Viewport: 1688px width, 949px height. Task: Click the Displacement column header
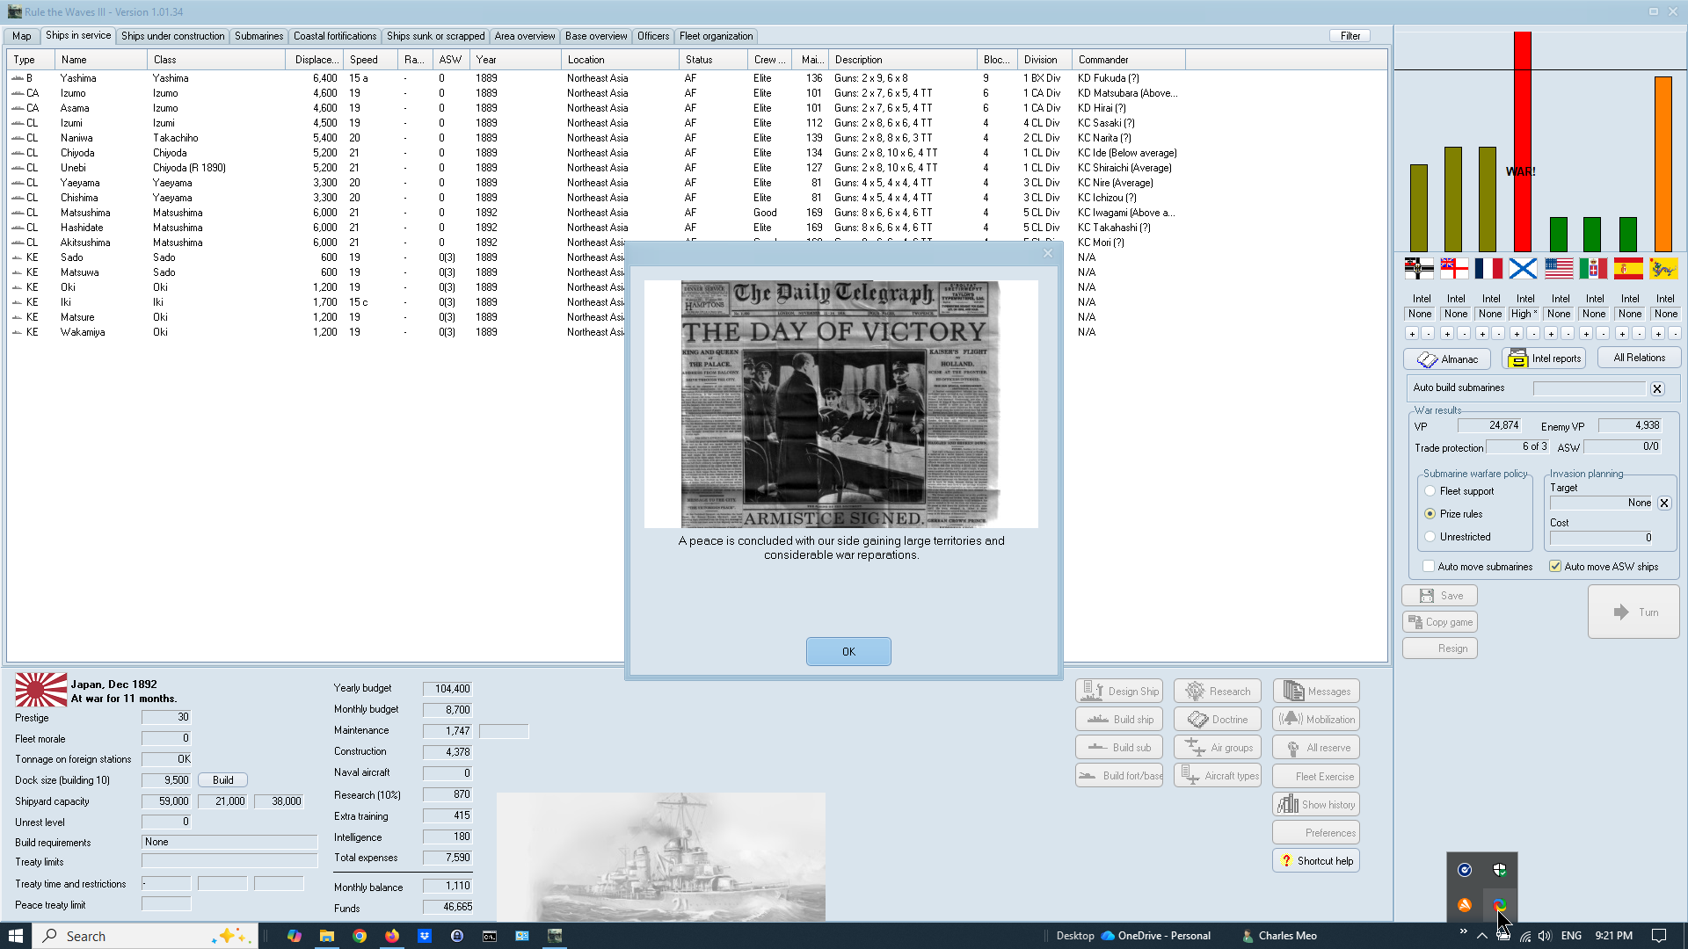(x=316, y=60)
